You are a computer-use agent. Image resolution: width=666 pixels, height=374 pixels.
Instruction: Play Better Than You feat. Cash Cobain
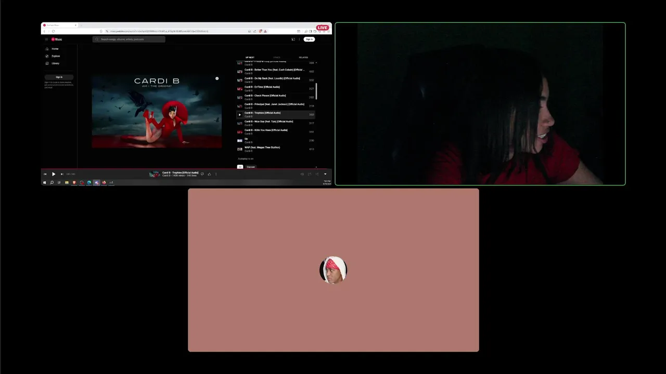[x=276, y=71]
